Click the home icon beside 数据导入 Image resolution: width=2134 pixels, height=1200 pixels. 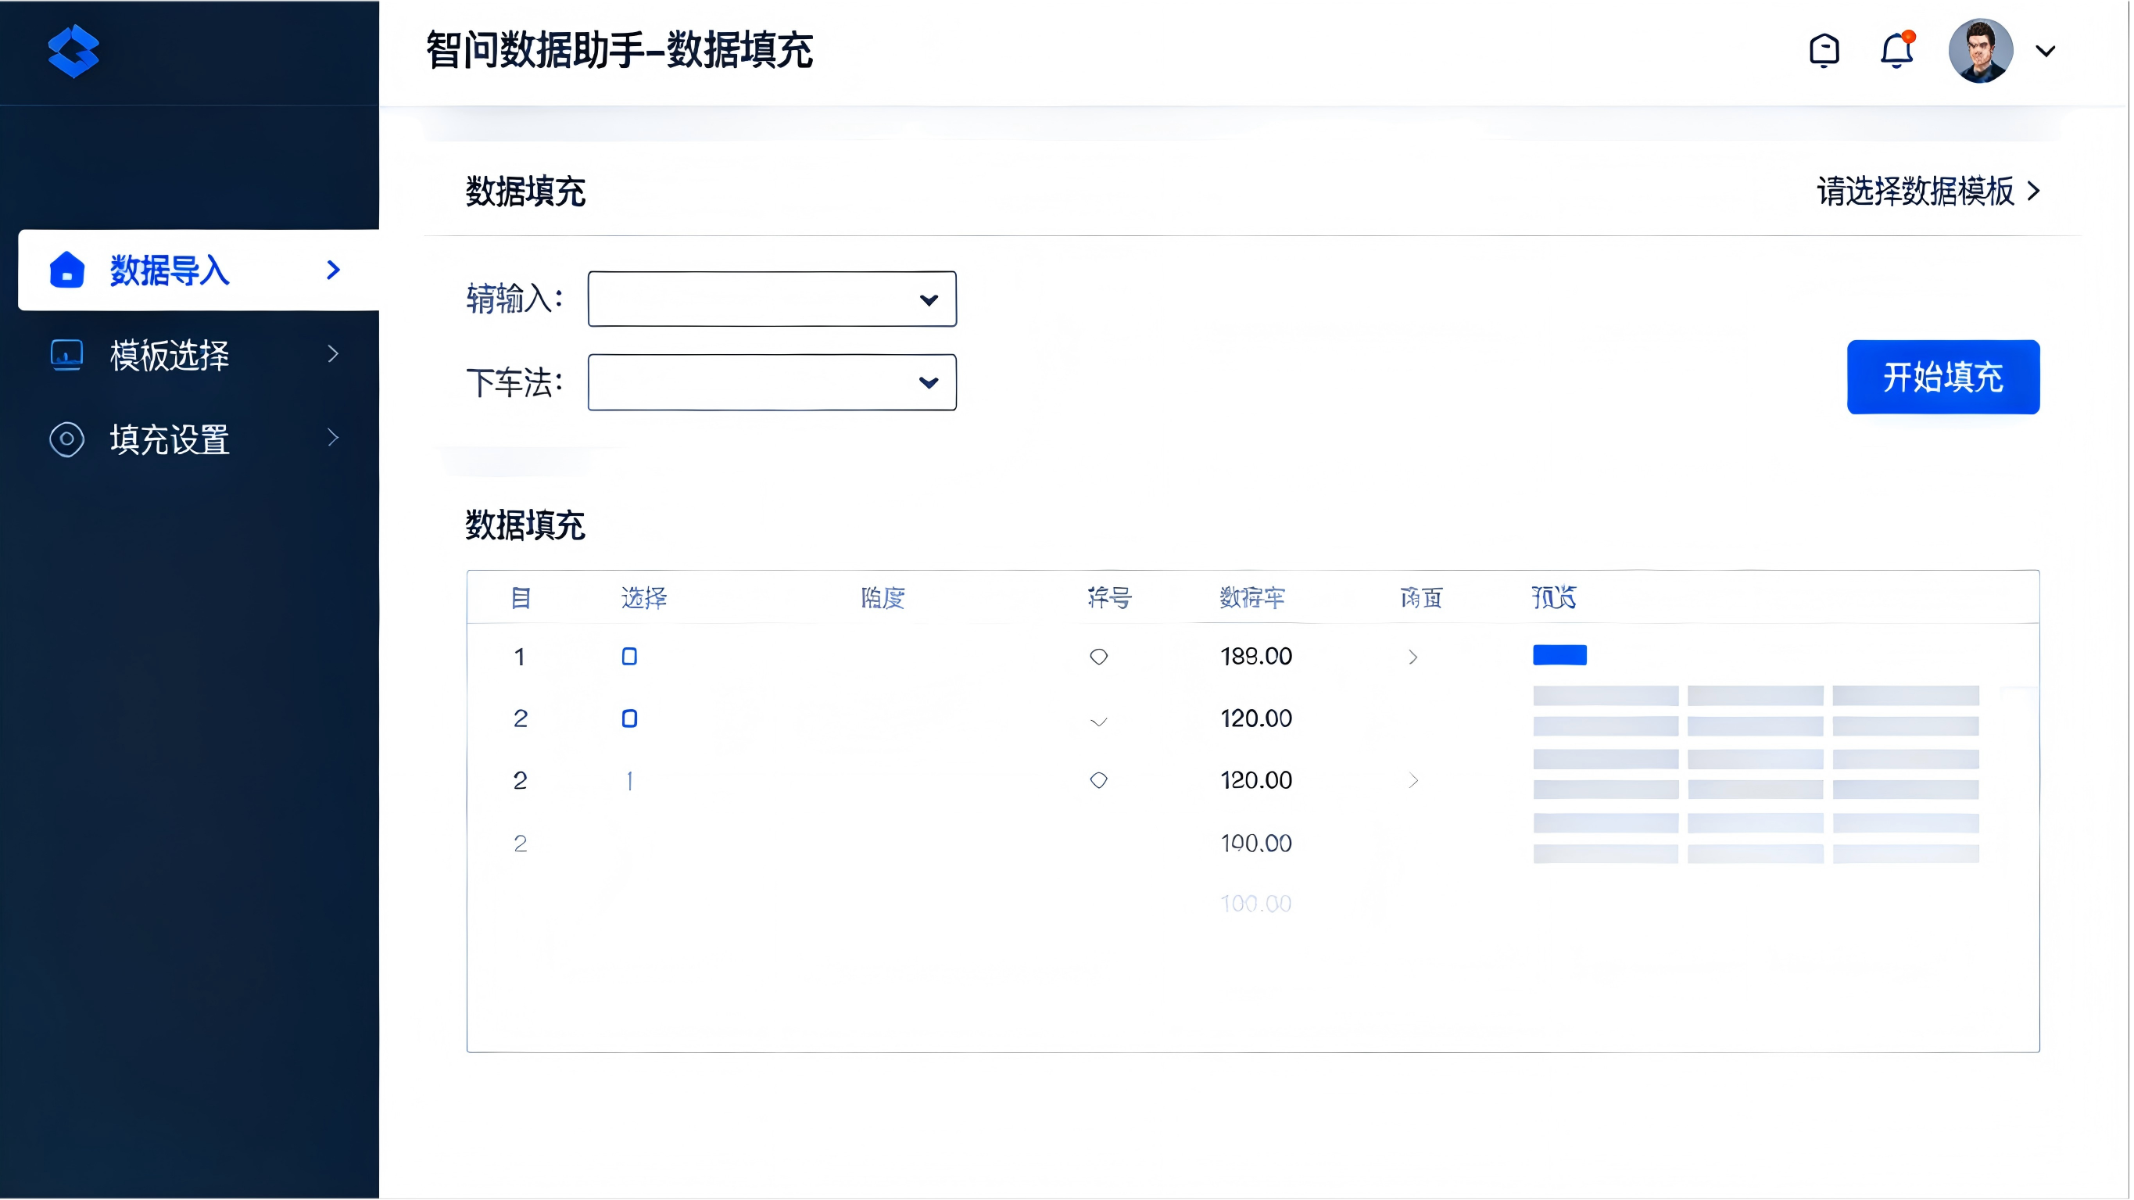(x=66, y=270)
